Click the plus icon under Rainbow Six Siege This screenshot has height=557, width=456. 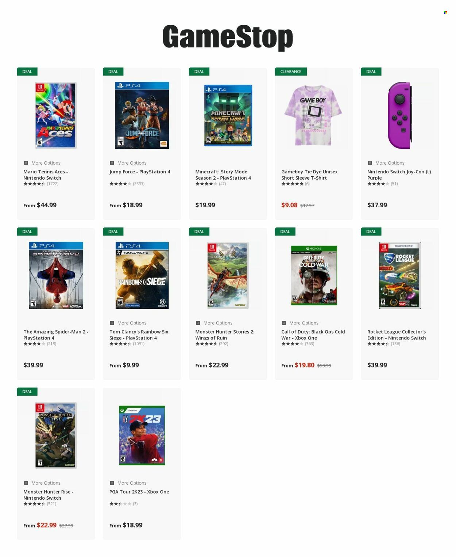112,323
